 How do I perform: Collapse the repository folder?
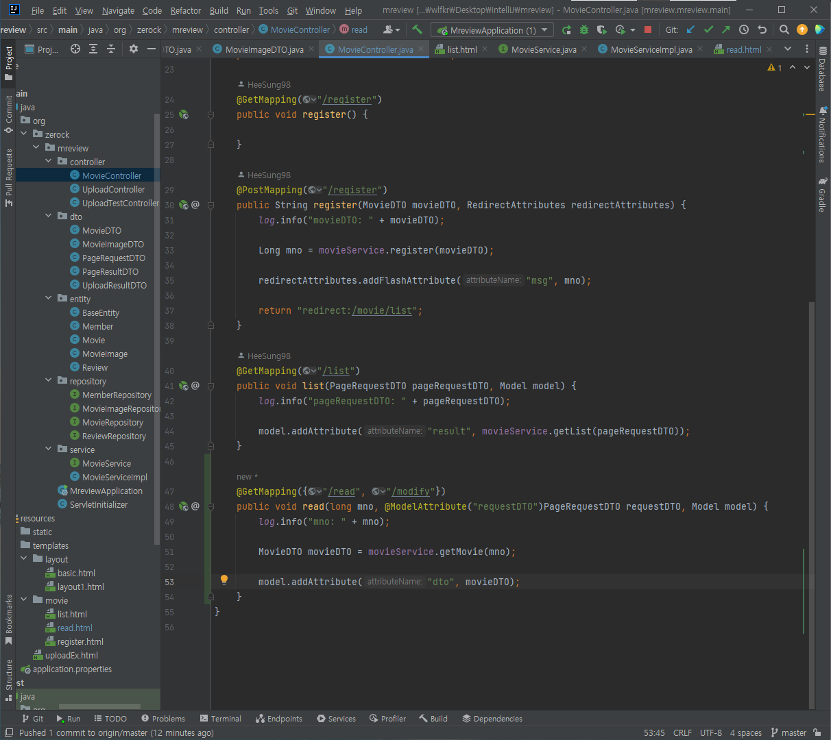click(49, 380)
